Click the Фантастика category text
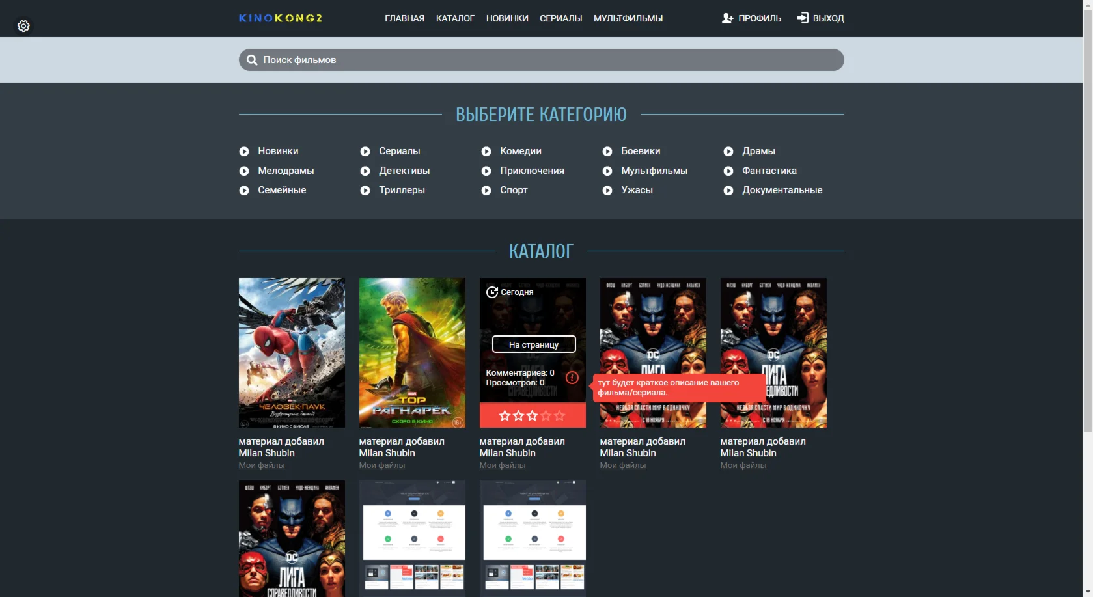This screenshot has width=1093, height=597. coord(769,171)
